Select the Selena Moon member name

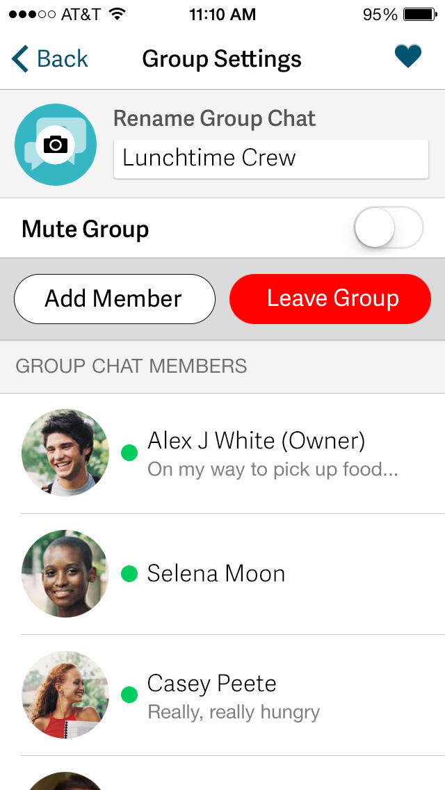(216, 574)
